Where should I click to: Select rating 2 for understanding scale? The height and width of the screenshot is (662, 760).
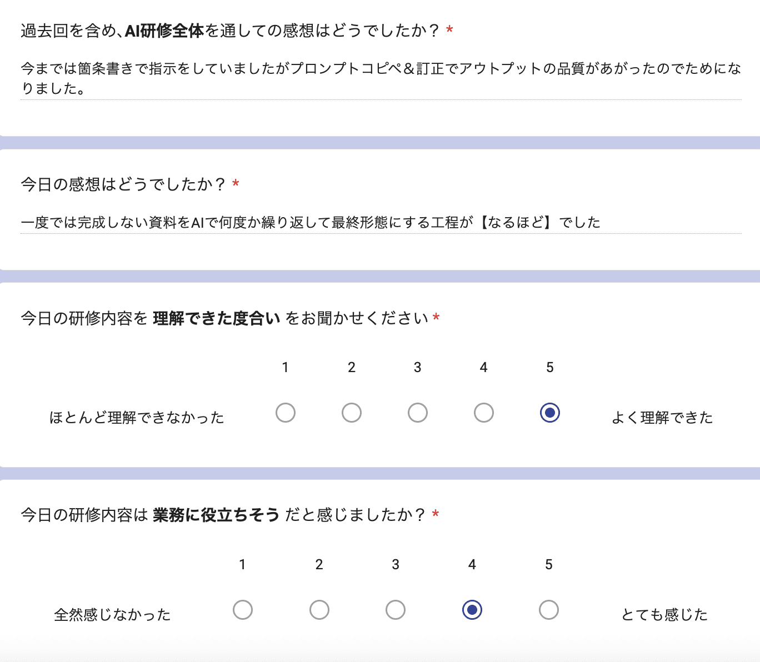pos(352,413)
